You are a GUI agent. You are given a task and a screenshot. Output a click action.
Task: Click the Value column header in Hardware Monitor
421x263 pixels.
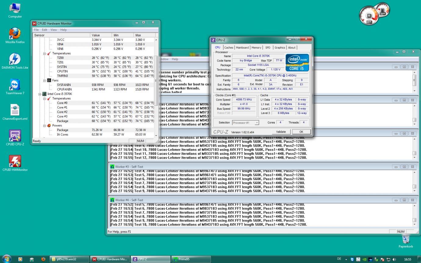(x=101, y=35)
